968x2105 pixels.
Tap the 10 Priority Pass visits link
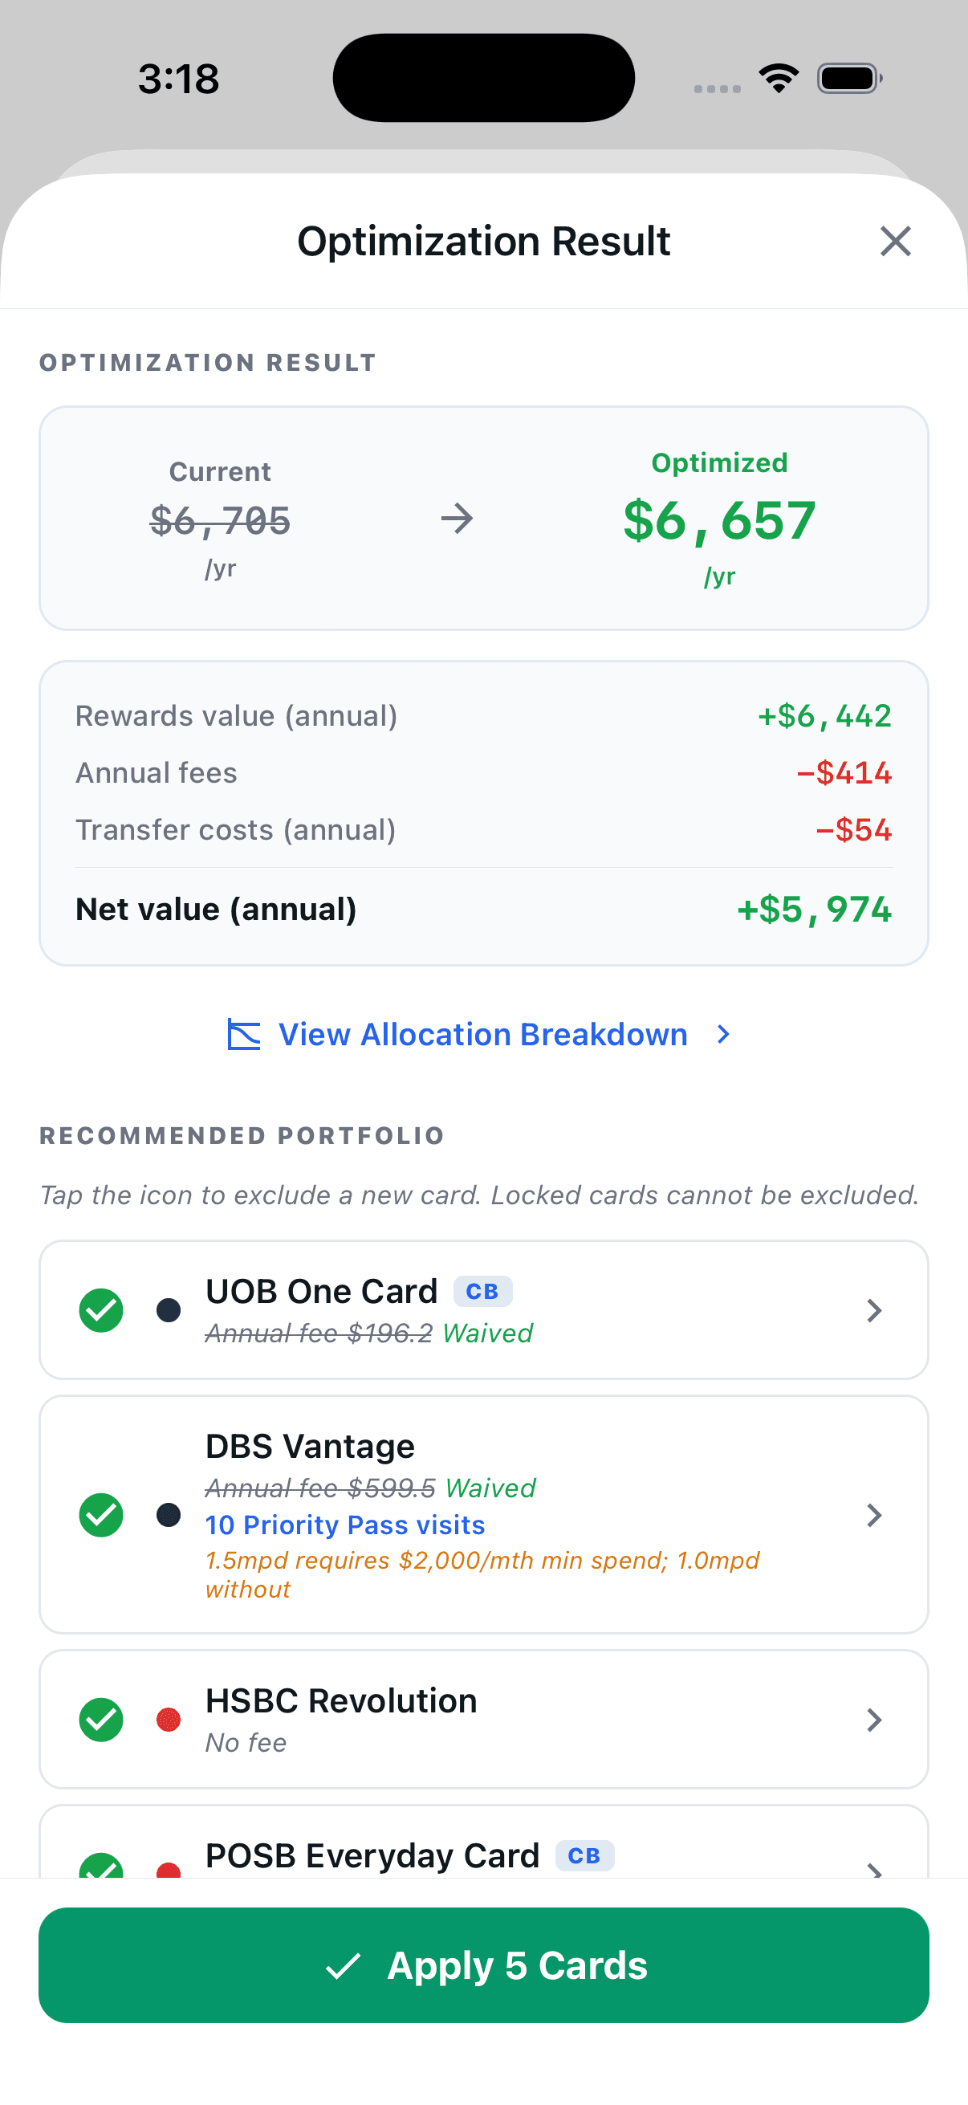pyautogui.click(x=344, y=1525)
